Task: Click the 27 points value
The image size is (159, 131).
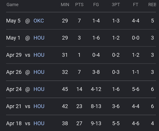Action: point(79,123)
